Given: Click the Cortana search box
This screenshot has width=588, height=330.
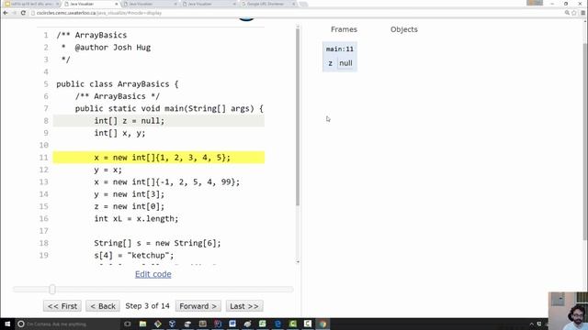Looking at the screenshot, I should click(67, 324).
